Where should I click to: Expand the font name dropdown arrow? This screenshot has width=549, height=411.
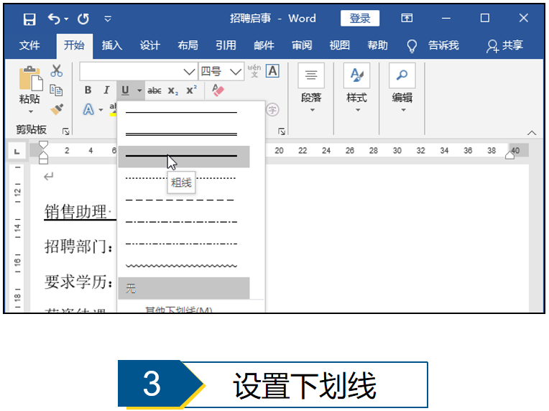189,72
